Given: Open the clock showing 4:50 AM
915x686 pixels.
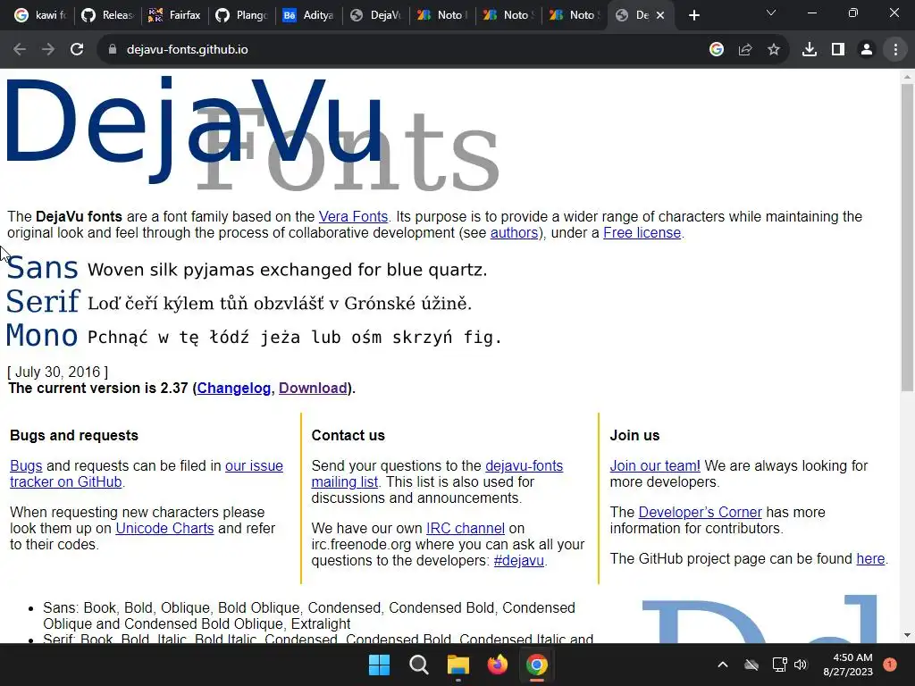Looking at the screenshot, I should coord(848,665).
